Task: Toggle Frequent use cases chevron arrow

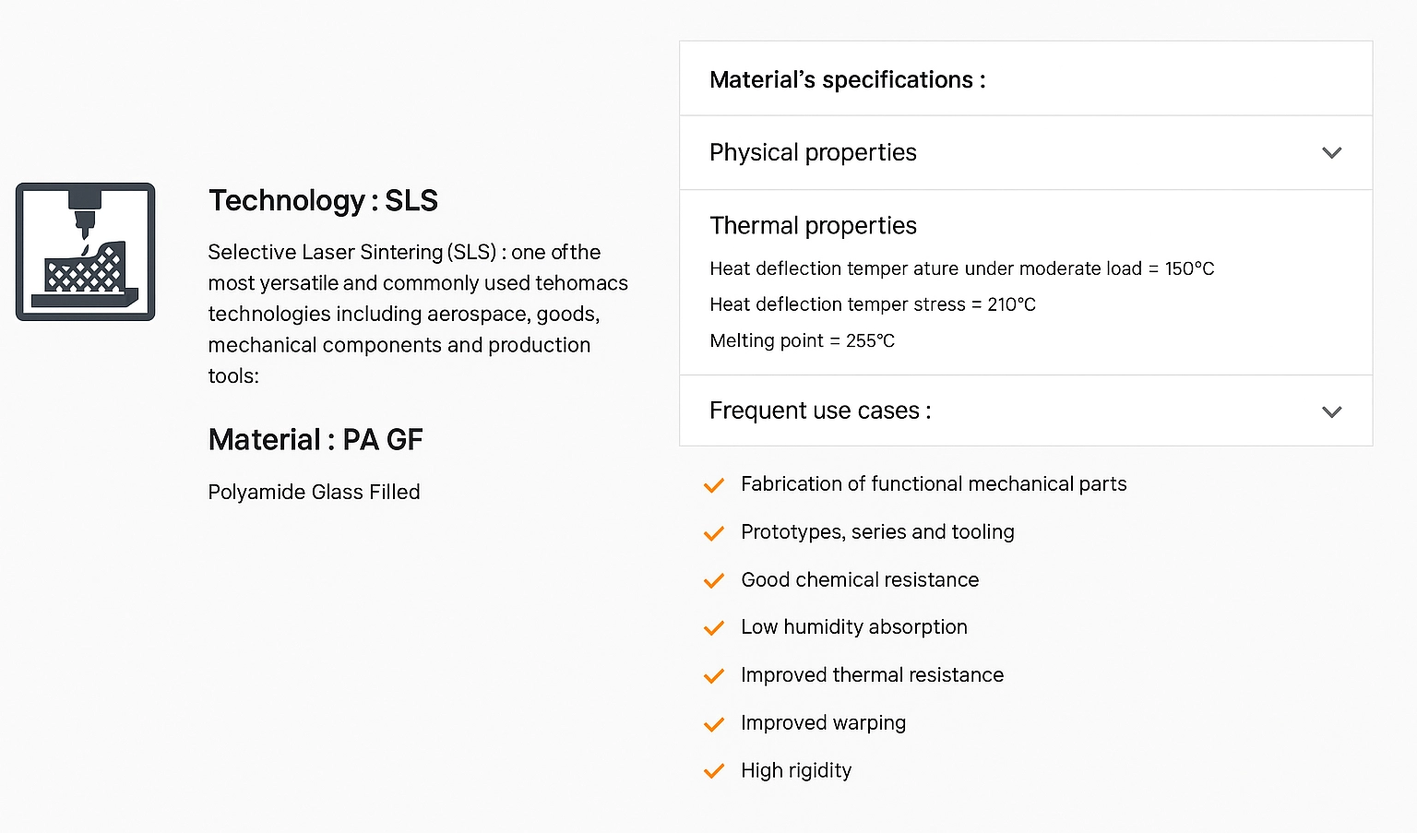Action: pos(1331,411)
